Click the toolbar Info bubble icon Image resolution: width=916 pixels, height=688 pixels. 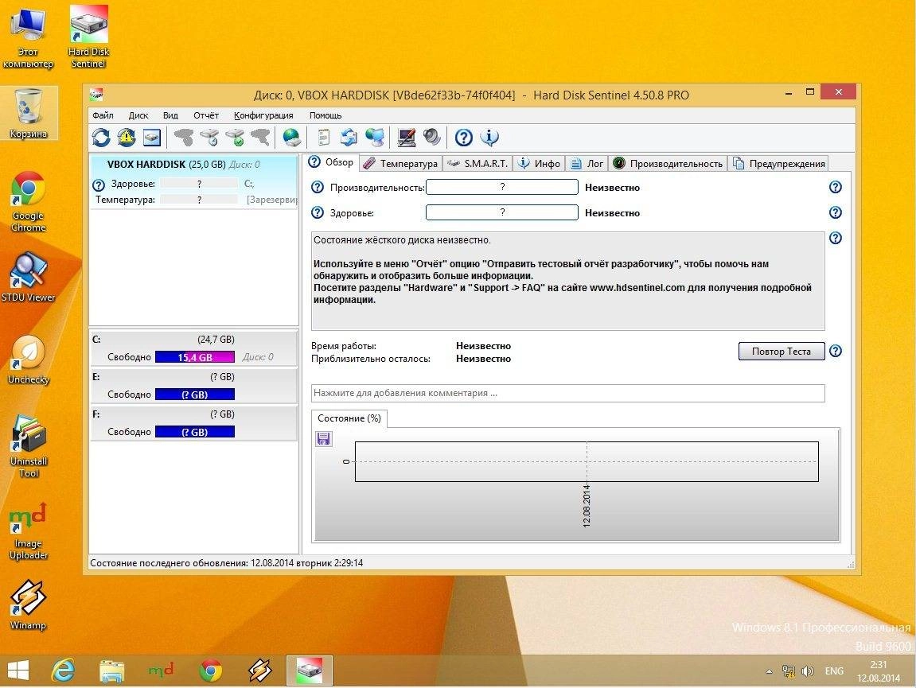click(x=489, y=138)
